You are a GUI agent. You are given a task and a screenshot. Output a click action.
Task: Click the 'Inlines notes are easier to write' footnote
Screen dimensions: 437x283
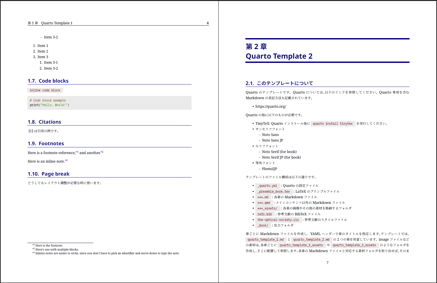(107, 253)
